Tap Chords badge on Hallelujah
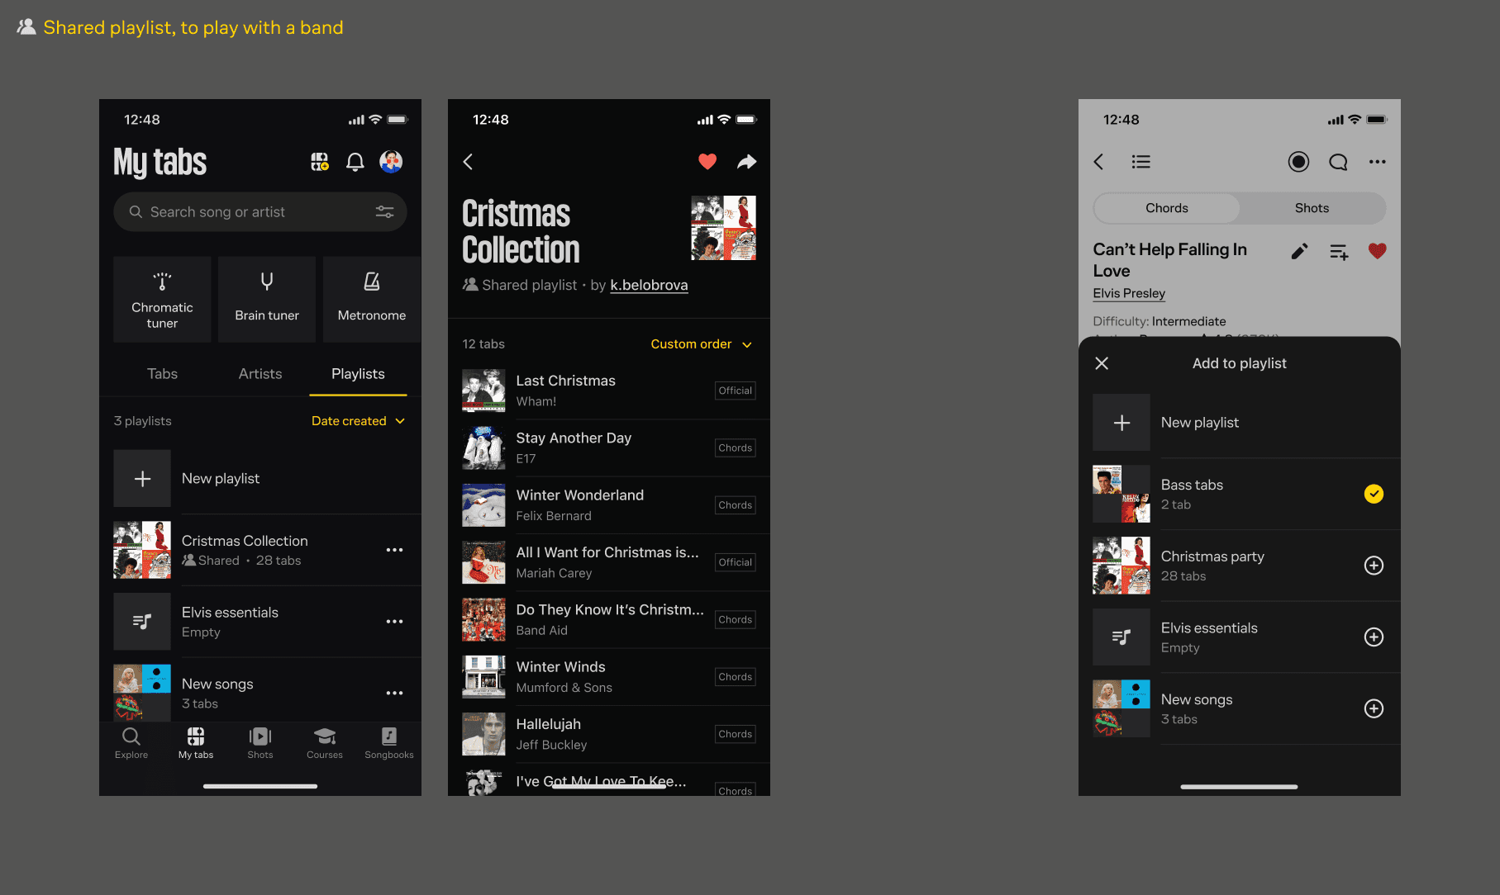 [735, 734]
